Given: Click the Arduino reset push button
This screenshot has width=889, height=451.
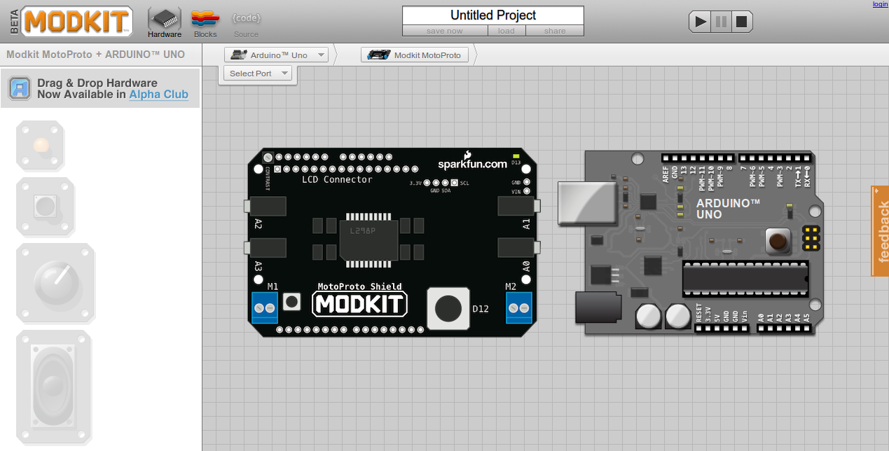Looking at the screenshot, I should 777,241.
